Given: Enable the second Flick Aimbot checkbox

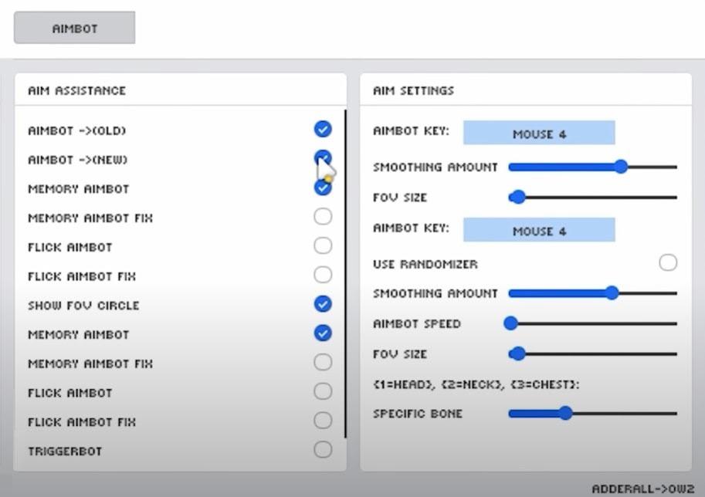Looking at the screenshot, I should point(323,391).
